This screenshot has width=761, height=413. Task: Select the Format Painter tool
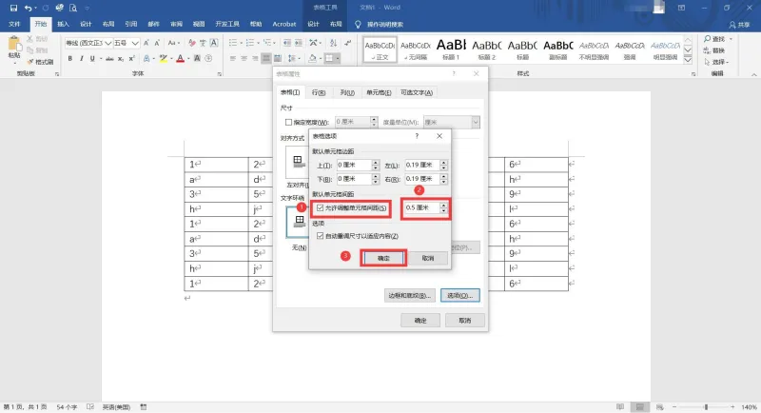click(x=40, y=62)
